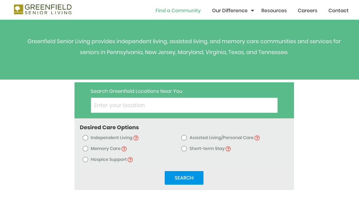Image resolution: width=359 pixels, height=200 pixels.
Task: Go to the Careers page
Action: point(307,11)
